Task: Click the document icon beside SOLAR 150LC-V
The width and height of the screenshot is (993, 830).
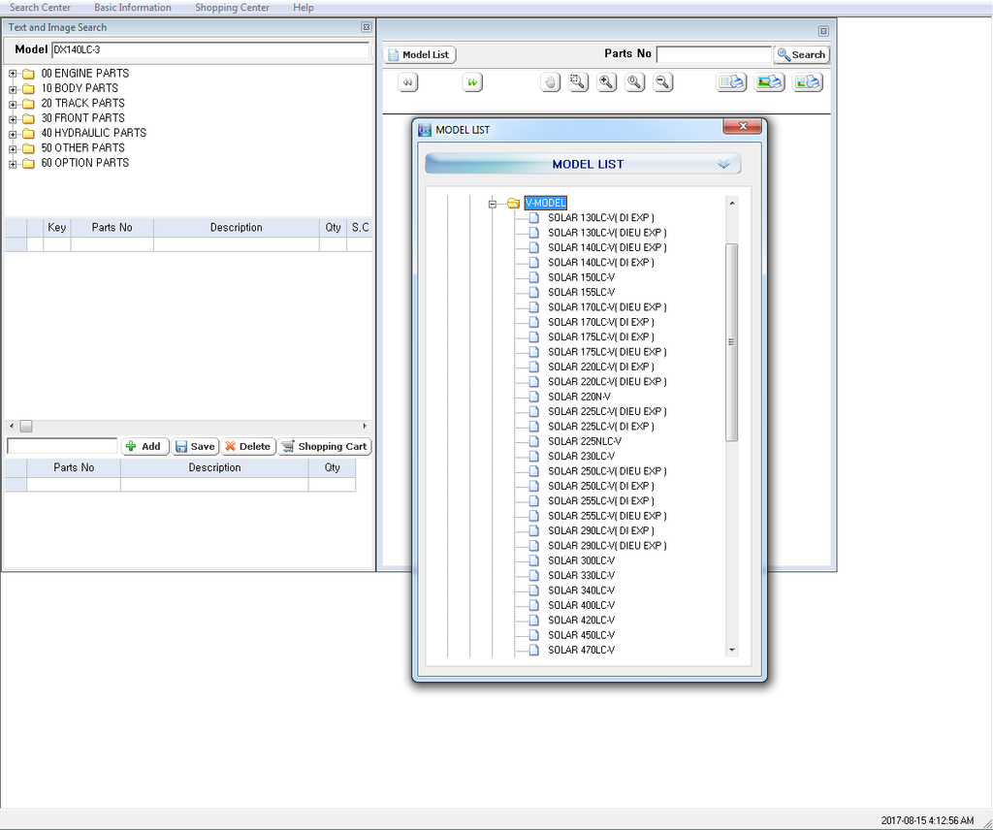Action: point(534,277)
